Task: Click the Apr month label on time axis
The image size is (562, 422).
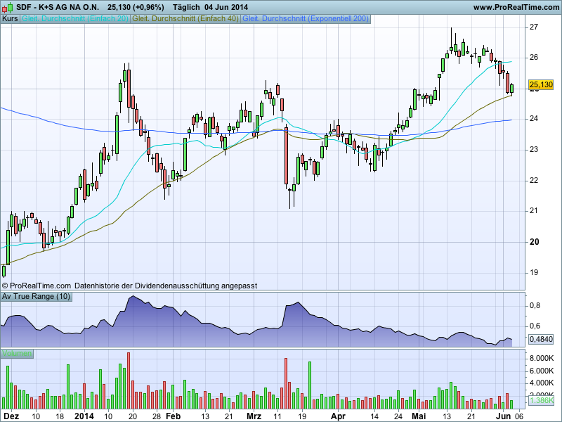Action: (338, 416)
